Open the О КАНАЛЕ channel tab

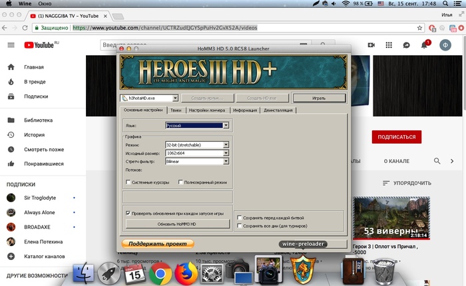point(397,161)
